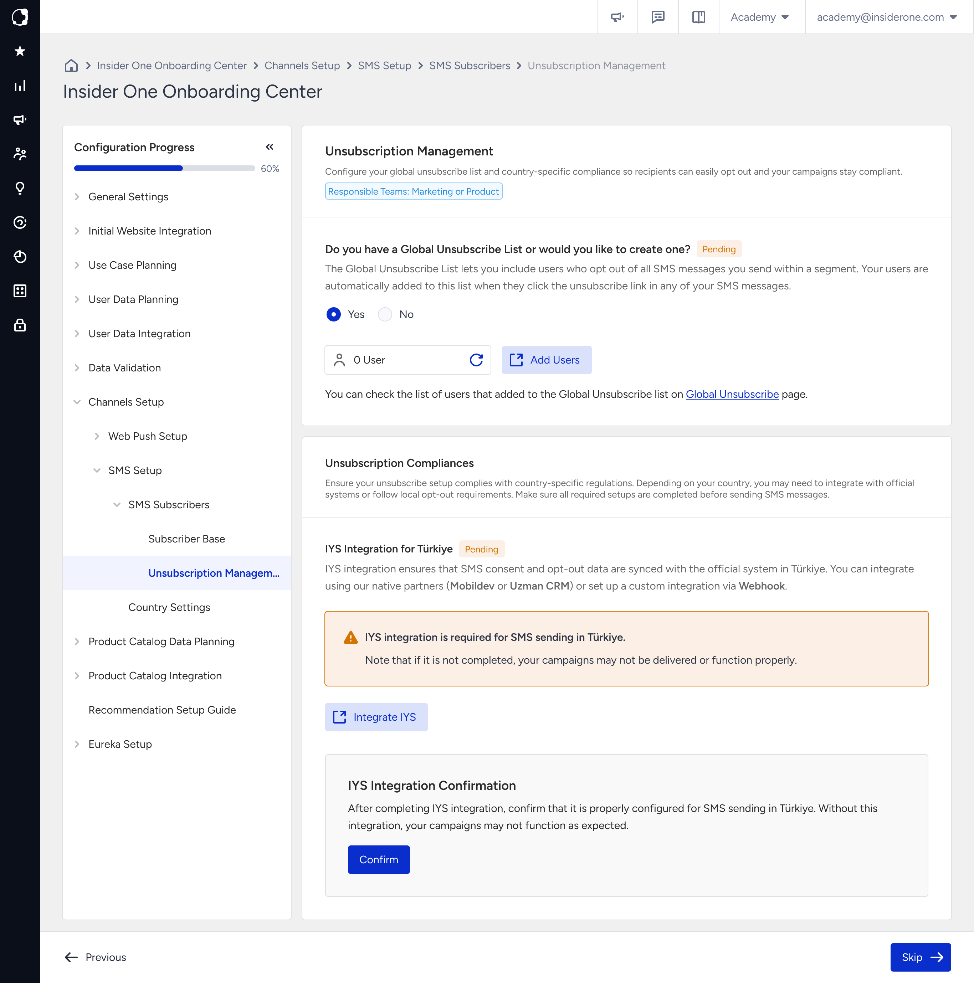Open the megaphone campaigns sidebar icon
Viewport: 974px width, 983px height.
(x=20, y=119)
